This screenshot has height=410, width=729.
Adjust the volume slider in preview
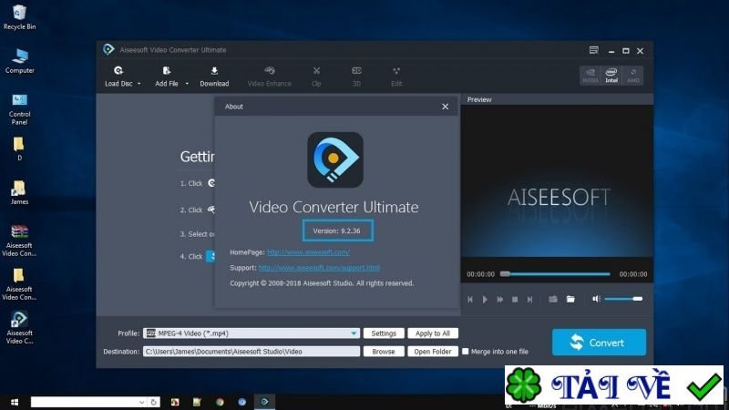pyautogui.click(x=623, y=299)
